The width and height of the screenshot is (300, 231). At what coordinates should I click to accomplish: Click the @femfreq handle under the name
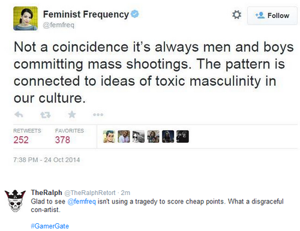coord(59,25)
